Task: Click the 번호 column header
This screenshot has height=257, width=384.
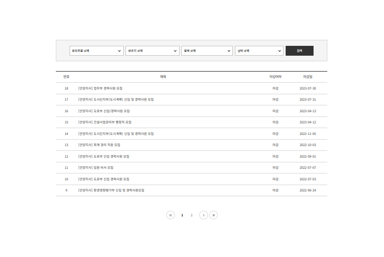Action: [x=67, y=77]
